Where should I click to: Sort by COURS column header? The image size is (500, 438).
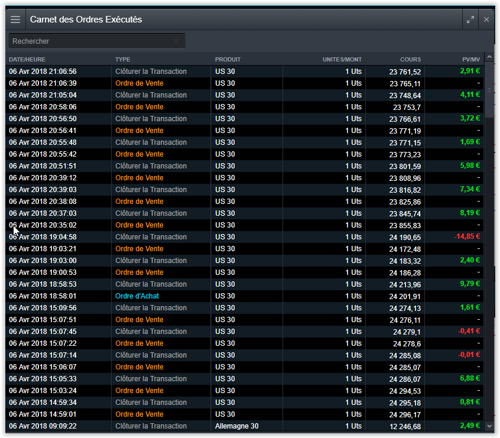pos(410,59)
